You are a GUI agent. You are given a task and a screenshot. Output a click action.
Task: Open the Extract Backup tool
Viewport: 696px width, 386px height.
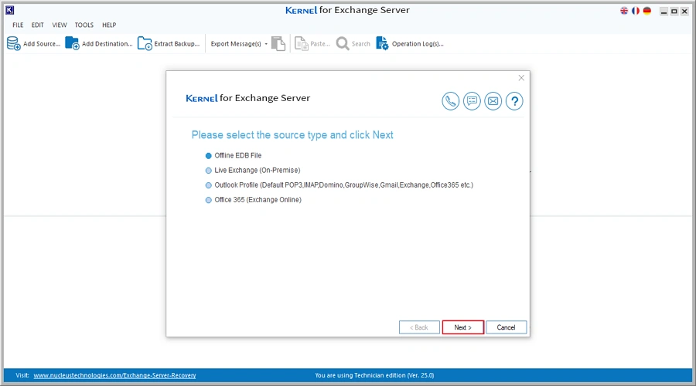point(145,44)
